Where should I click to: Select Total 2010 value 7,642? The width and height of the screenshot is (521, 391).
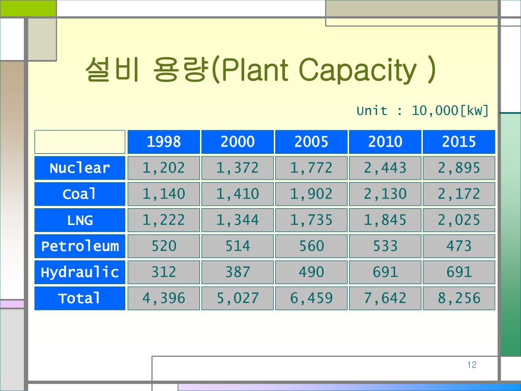click(385, 298)
